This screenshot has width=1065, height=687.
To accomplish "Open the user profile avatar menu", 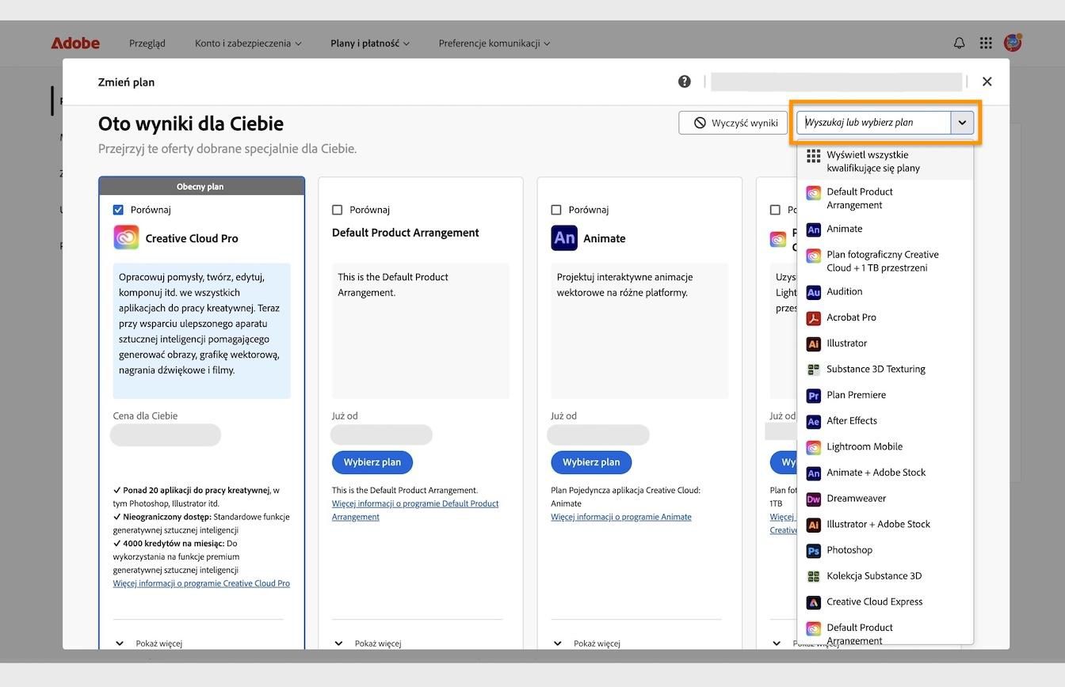I will (x=1013, y=43).
